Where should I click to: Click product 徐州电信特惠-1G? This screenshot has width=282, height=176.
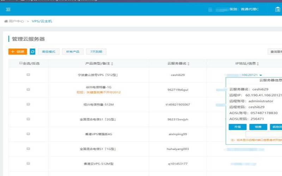99,87
